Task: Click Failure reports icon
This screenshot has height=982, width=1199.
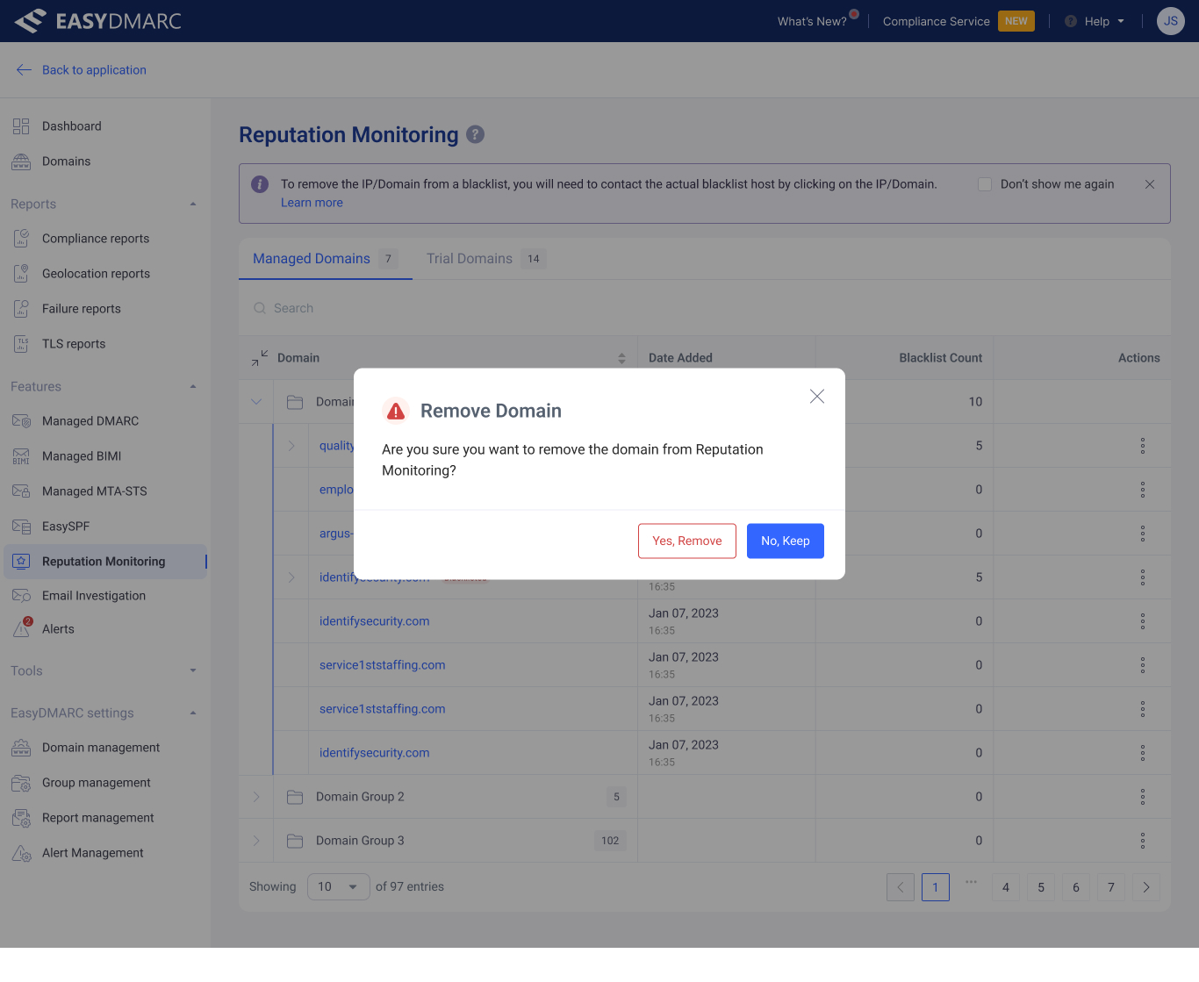Action: [x=21, y=309]
